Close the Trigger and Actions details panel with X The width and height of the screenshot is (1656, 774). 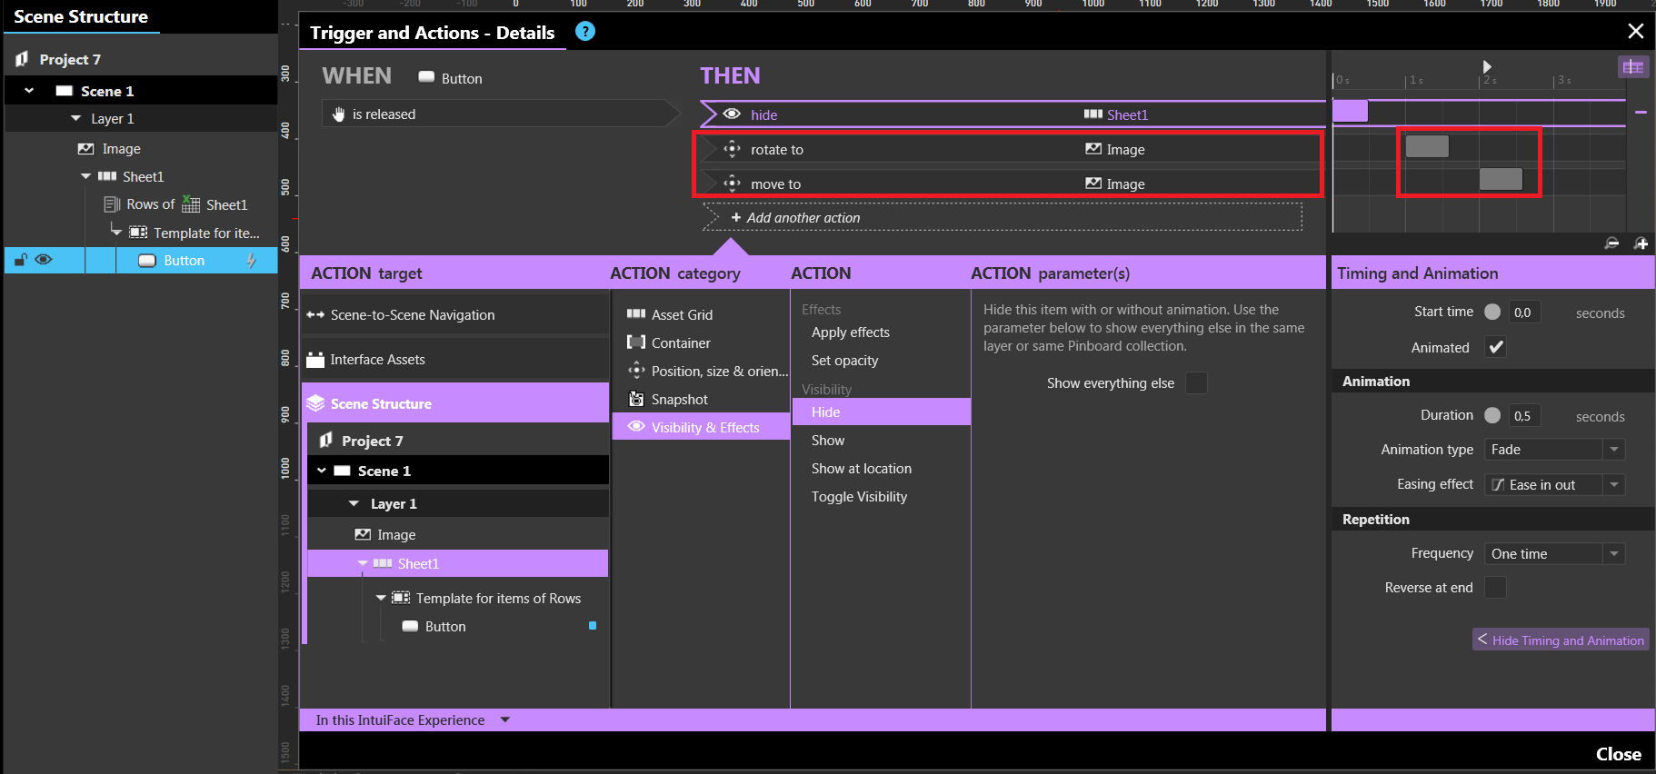pyautogui.click(x=1635, y=32)
